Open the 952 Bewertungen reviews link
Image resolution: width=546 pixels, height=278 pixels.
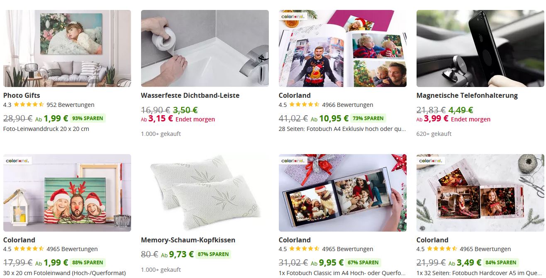coord(71,105)
